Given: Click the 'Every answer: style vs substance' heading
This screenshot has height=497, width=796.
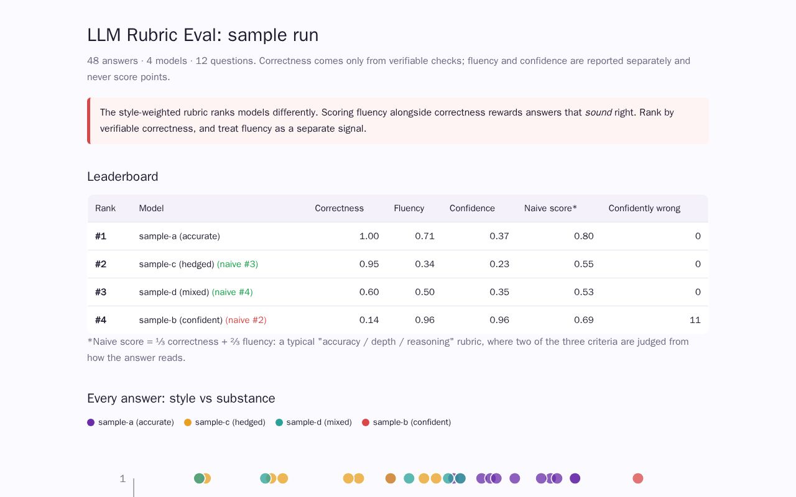Looking at the screenshot, I should [181, 398].
